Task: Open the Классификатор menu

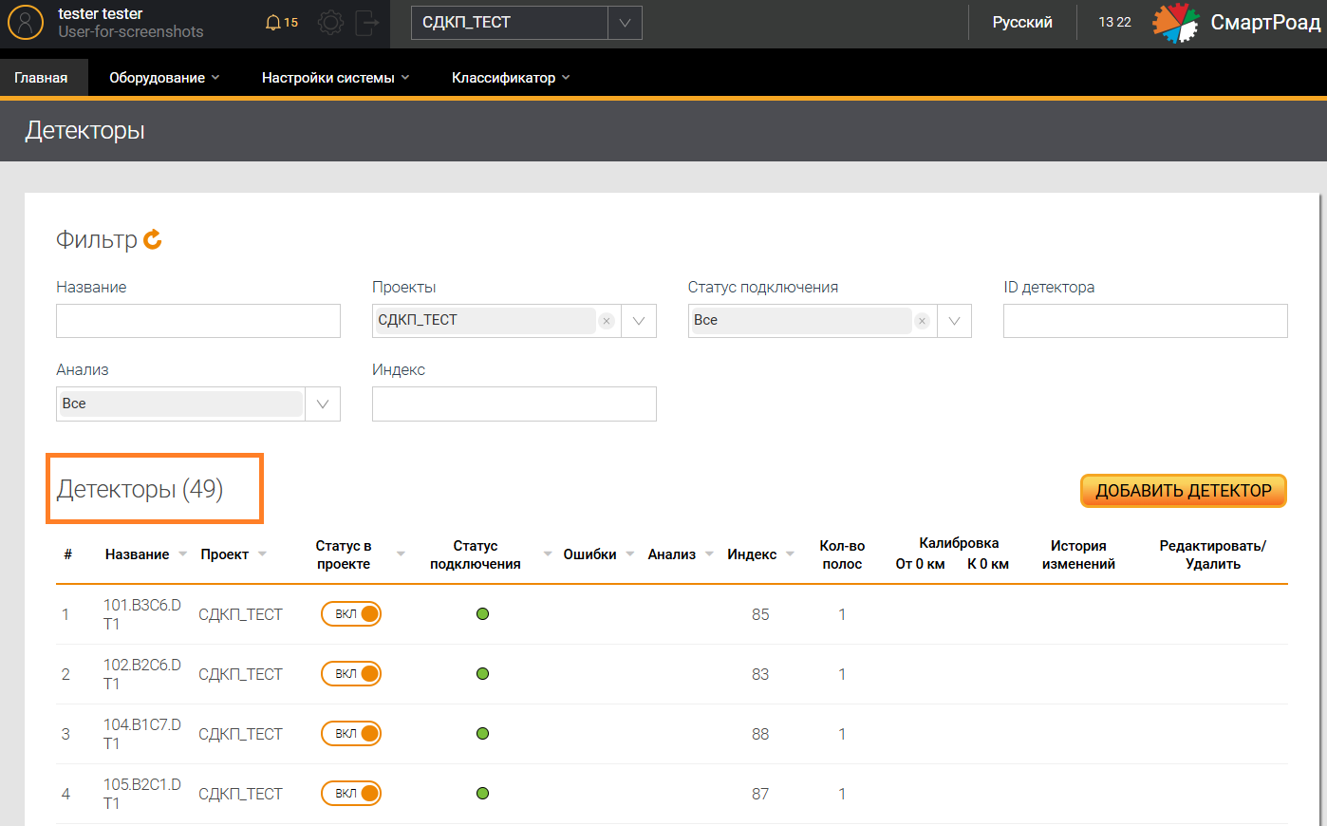Action: [x=510, y=78]
